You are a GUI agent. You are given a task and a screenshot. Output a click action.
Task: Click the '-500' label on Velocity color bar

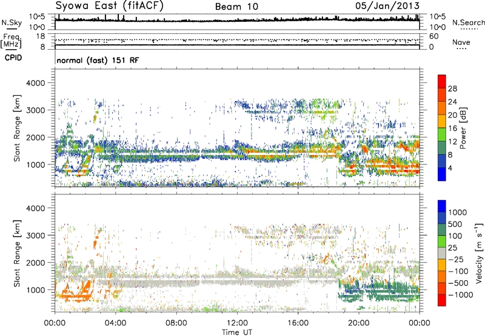click(458, 283)
